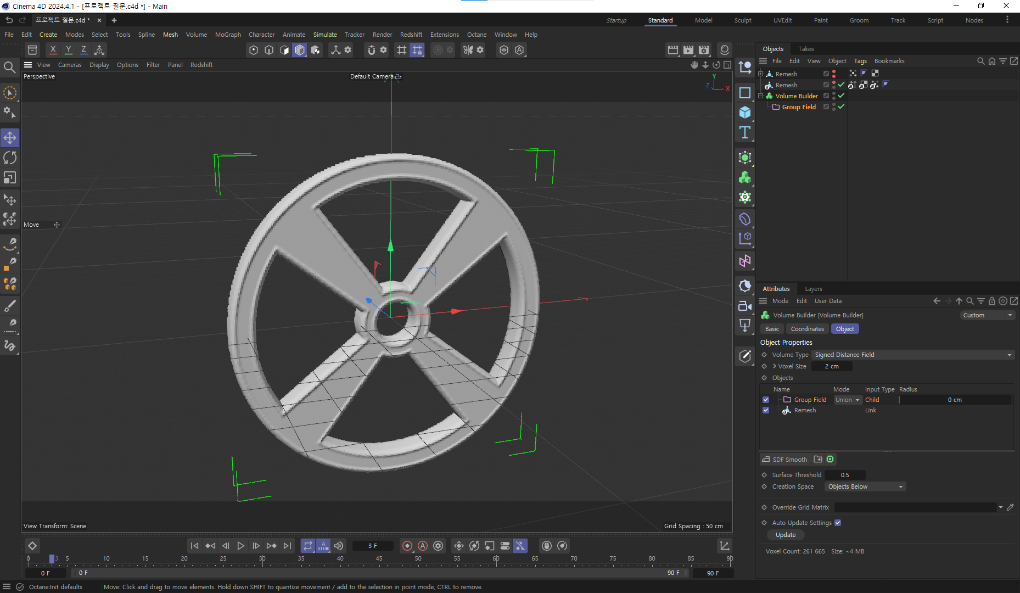Click current frame field showing 3 F

(x=373, y=546)
